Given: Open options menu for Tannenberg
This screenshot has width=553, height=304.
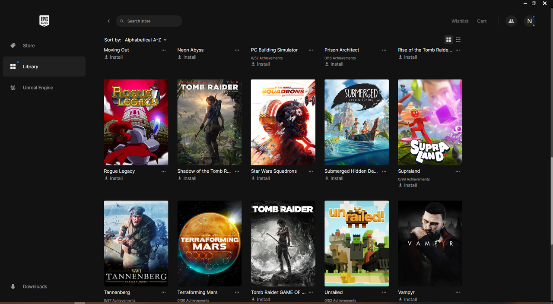Looking at the screenshot, I should point(163,292).
